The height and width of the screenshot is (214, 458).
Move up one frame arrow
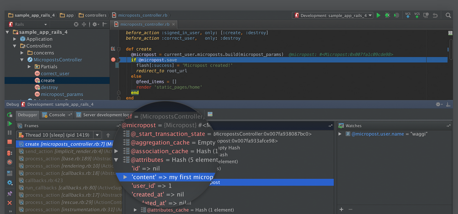coord(108,135)
